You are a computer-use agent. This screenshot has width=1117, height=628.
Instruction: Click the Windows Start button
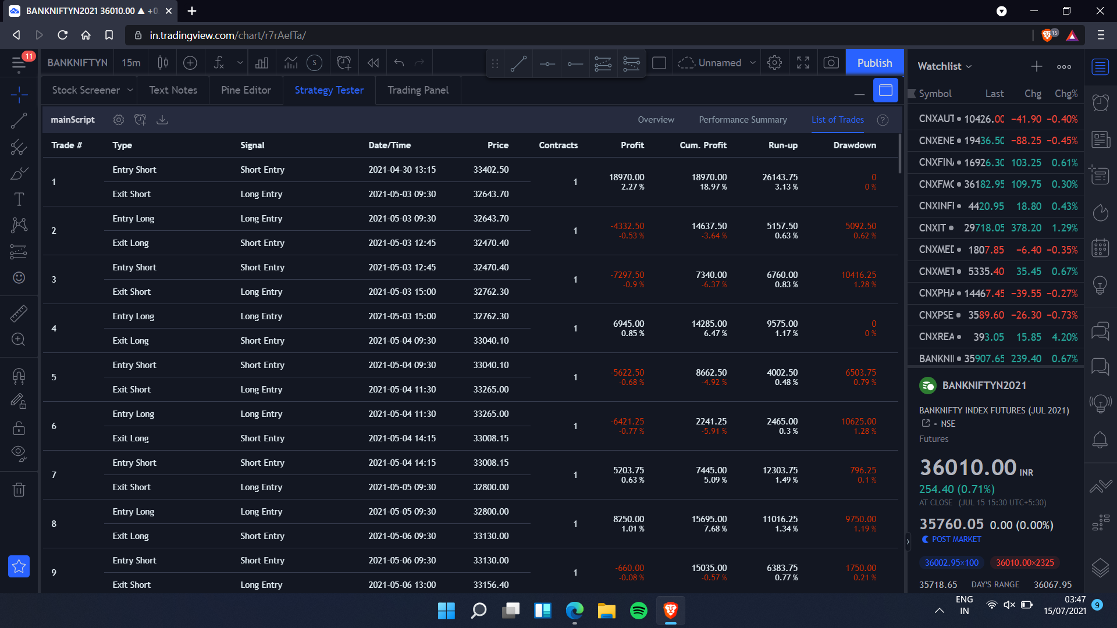[x=446, y=611]
